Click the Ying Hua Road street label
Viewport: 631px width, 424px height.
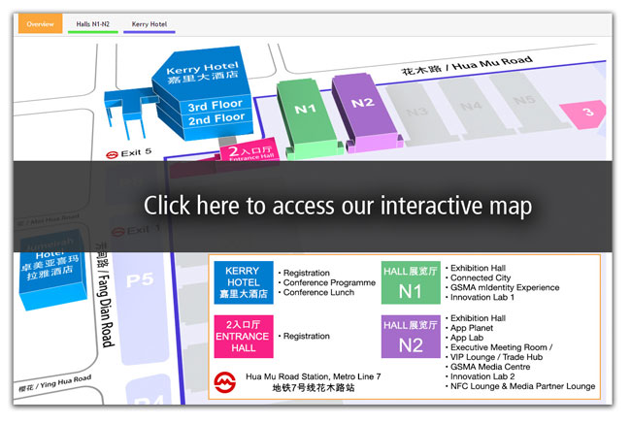click(55, 383)
